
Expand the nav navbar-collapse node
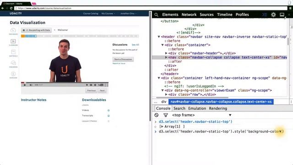coord(166,57)
